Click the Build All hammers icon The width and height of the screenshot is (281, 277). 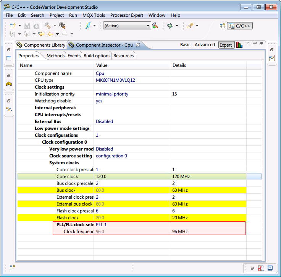[62, 26]
